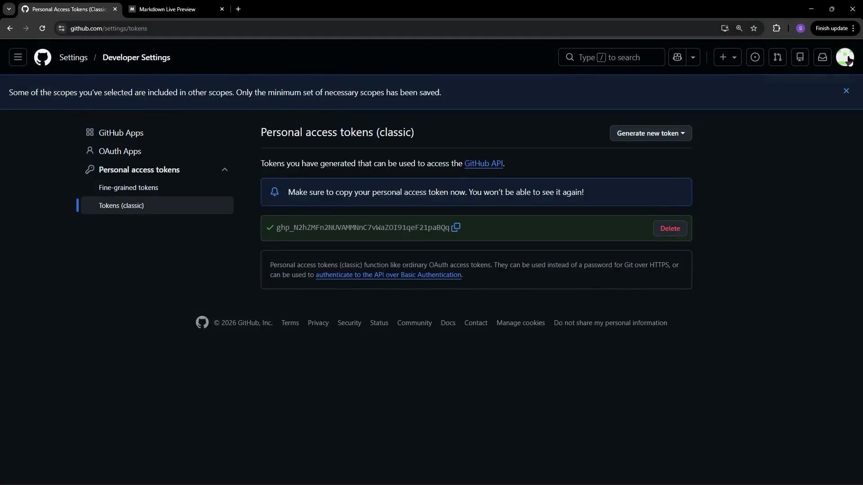The image size is (863, 485).
Task: Copy the generated token with the copy icon
Action: (x=456, y=227)
